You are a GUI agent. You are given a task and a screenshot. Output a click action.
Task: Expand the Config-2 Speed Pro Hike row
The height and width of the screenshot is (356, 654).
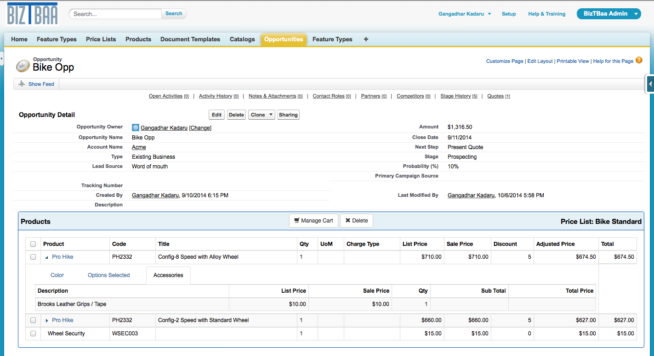tap(47, 320)
